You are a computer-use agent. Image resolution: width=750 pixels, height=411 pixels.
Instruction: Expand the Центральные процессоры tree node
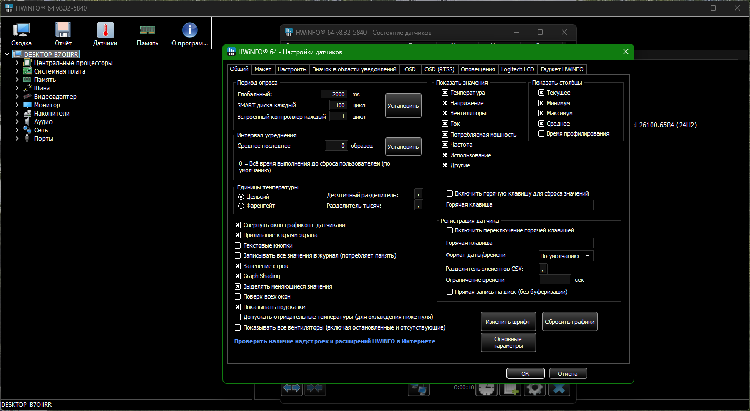coord(17,63)
